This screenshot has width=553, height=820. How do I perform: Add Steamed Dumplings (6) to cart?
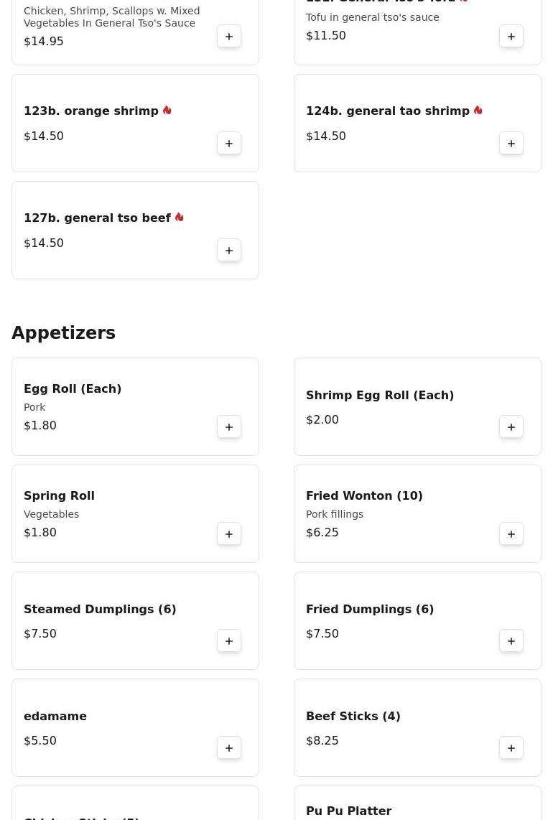(229, 641)
